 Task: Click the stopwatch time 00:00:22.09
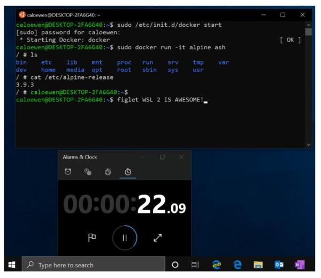pyautogui.click(x=125, y=204)
